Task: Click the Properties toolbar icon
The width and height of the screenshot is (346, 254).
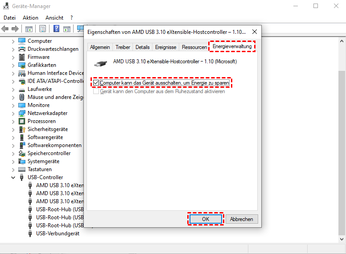Action: (x=42, y=29)
